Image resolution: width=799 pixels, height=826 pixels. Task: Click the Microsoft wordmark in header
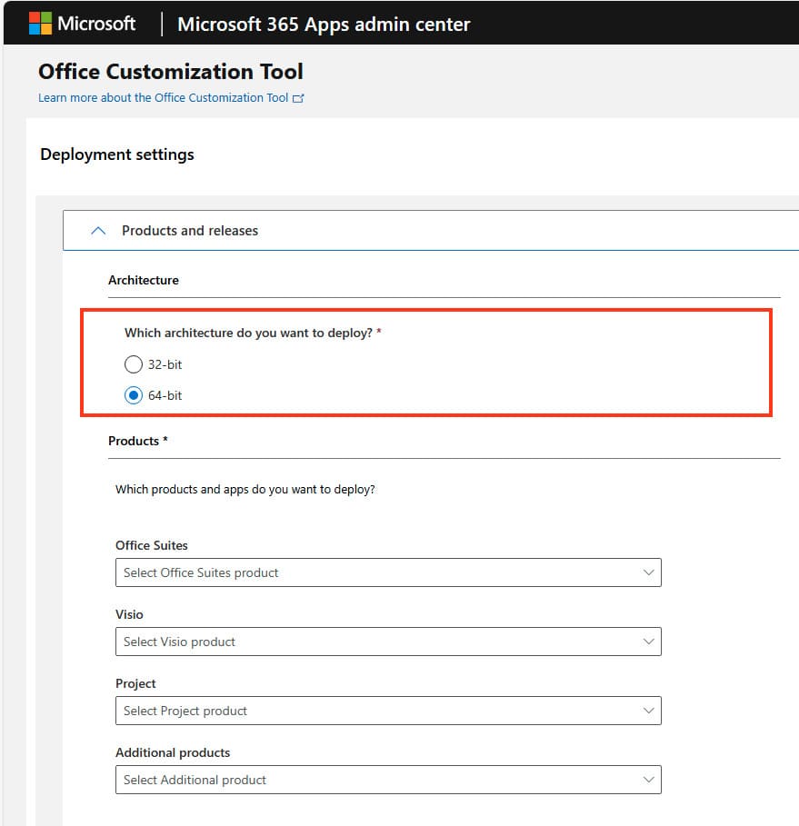(x=96, y=24)
